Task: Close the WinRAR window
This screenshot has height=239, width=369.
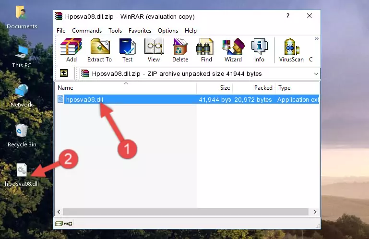Action: tap(309, 16)
